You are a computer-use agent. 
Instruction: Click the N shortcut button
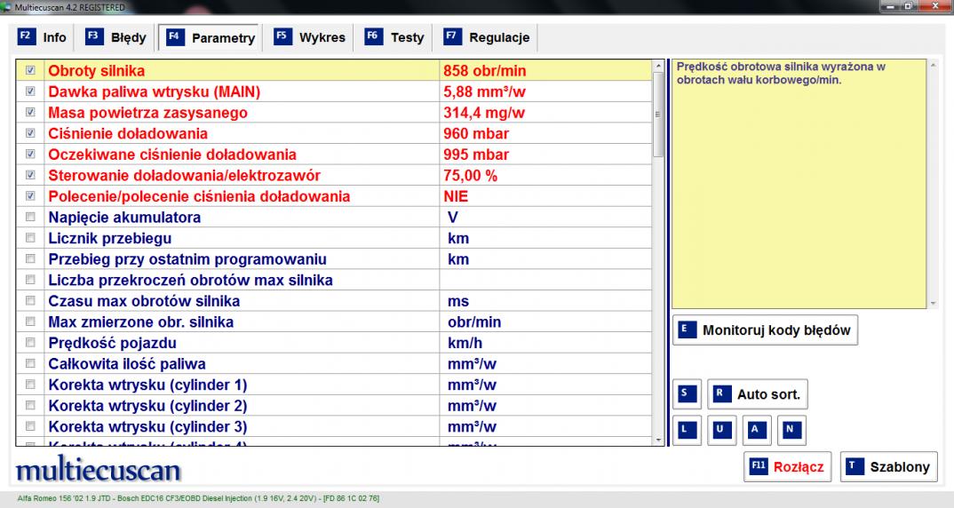[x=791, y=430]
